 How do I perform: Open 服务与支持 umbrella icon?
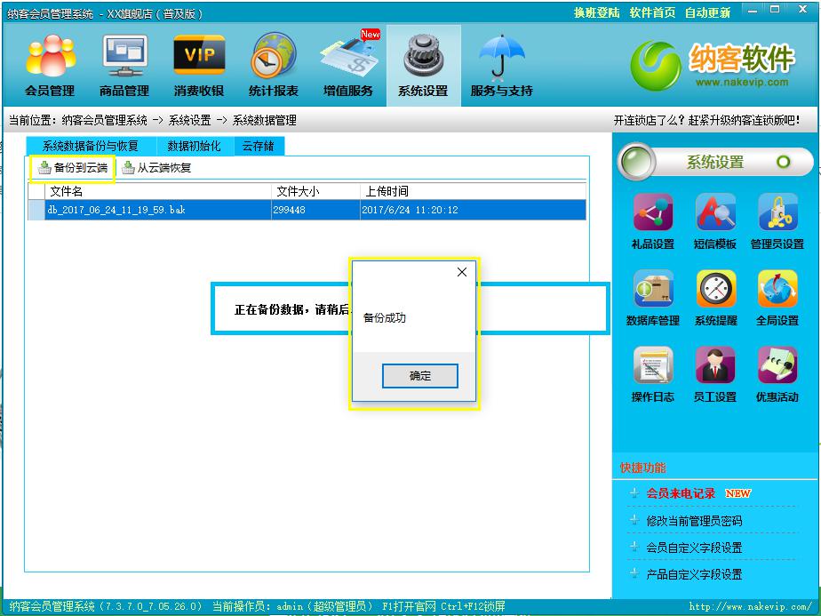coord(501,66)
